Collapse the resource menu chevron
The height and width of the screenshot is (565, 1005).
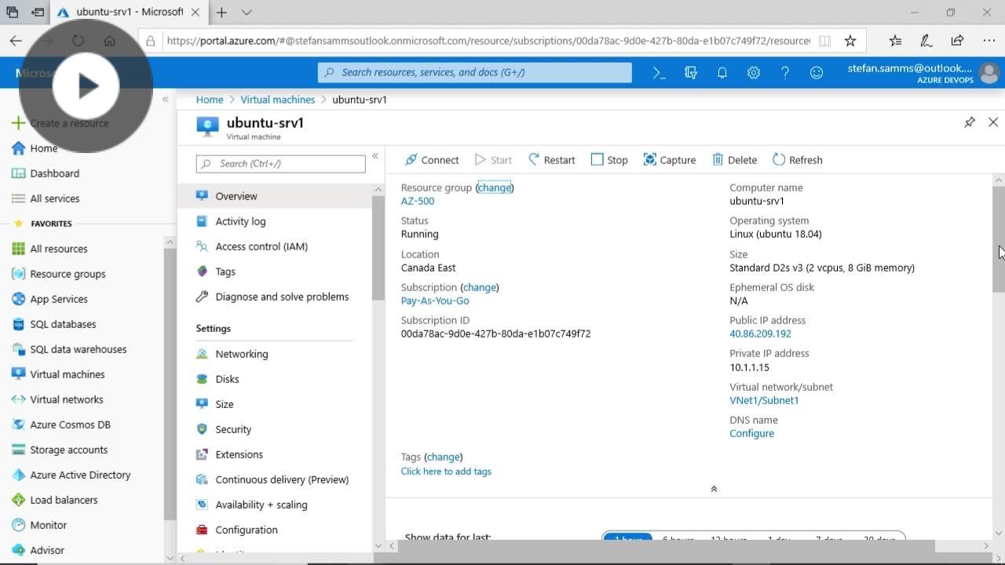point(375,156)
